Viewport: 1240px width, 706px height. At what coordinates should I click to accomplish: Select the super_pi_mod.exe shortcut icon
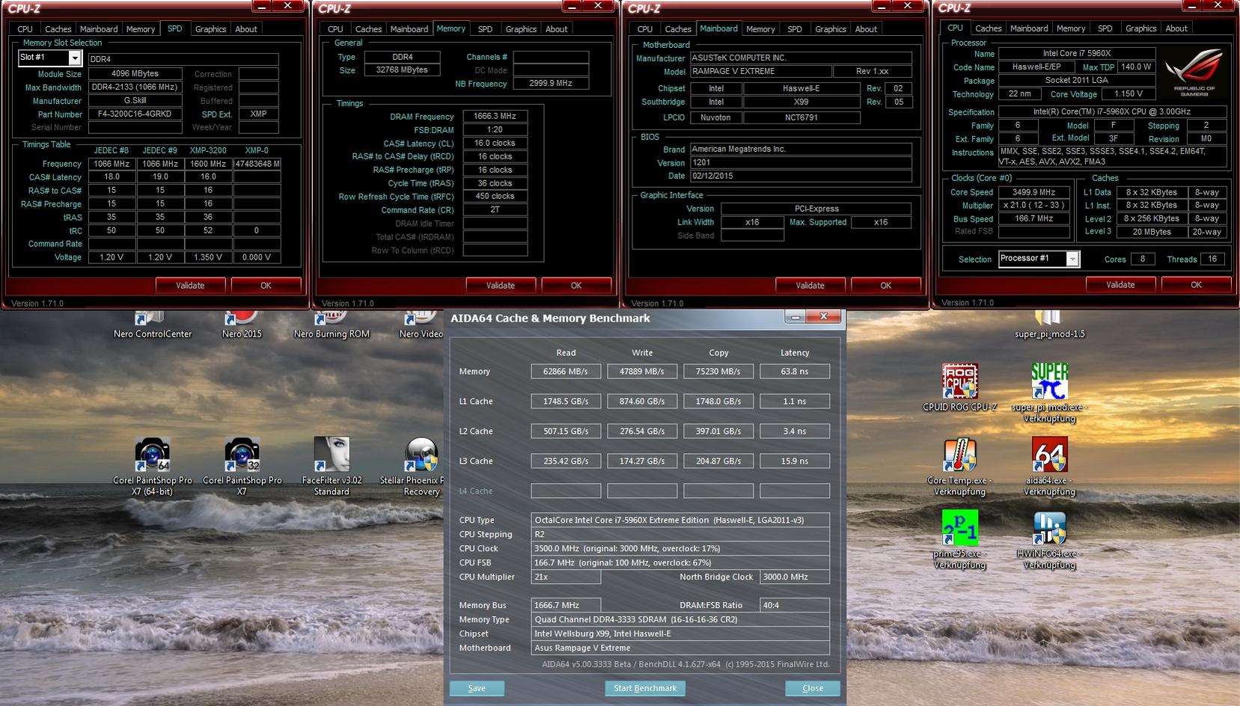click(x=1049, y=393)
